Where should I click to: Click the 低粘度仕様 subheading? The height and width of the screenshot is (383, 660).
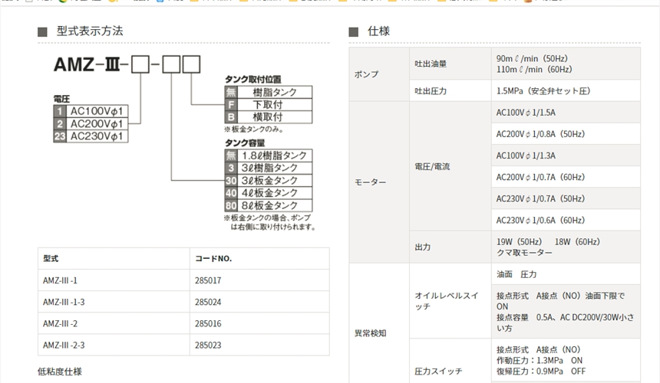(x=60, y=372)
